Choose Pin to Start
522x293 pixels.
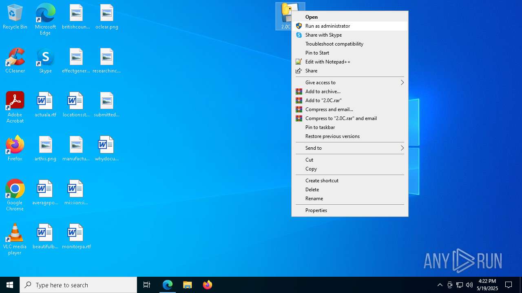coord(350,53)
